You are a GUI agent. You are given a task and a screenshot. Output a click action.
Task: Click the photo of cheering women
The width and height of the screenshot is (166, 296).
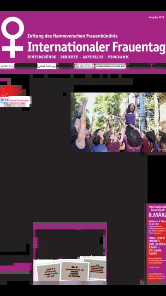tap(119, 122)
